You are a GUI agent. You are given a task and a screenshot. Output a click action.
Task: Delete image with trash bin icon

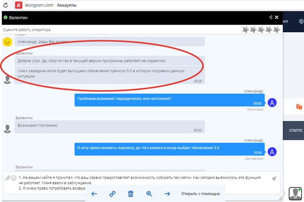pos(131,194)
